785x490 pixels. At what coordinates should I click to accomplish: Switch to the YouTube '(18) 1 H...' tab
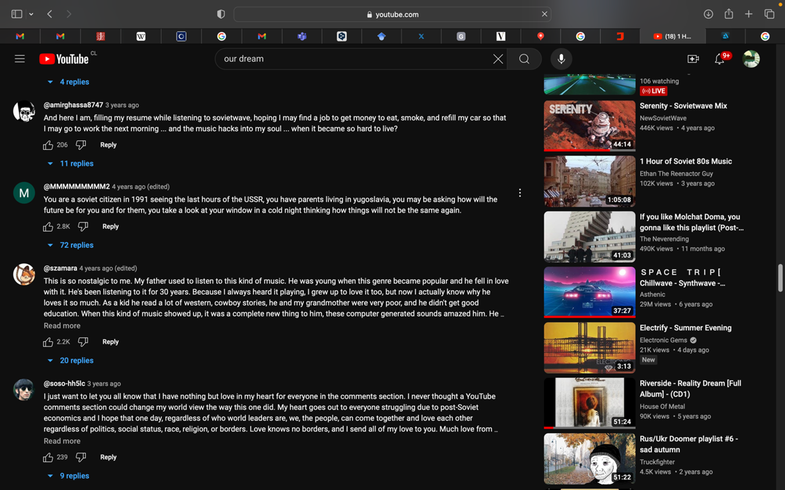(x=672, y=36)
